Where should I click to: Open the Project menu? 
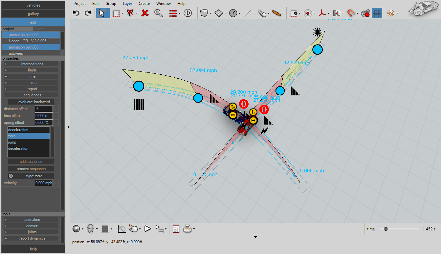tap(79, 4)
